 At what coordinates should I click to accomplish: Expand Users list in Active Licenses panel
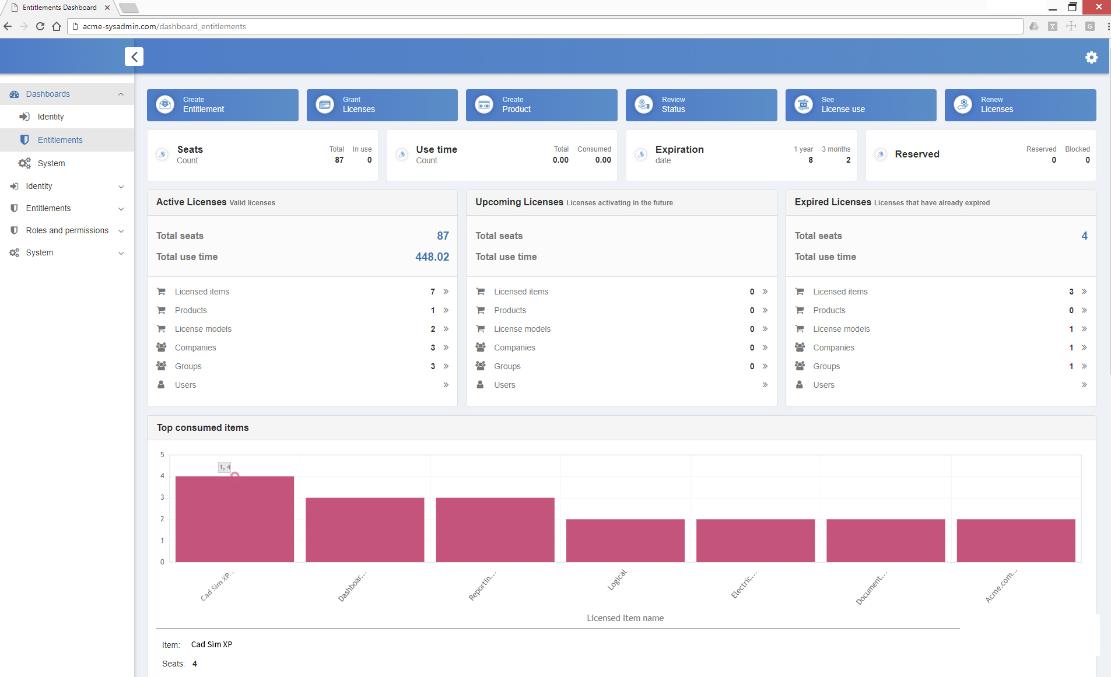click(x=446, y=384)
